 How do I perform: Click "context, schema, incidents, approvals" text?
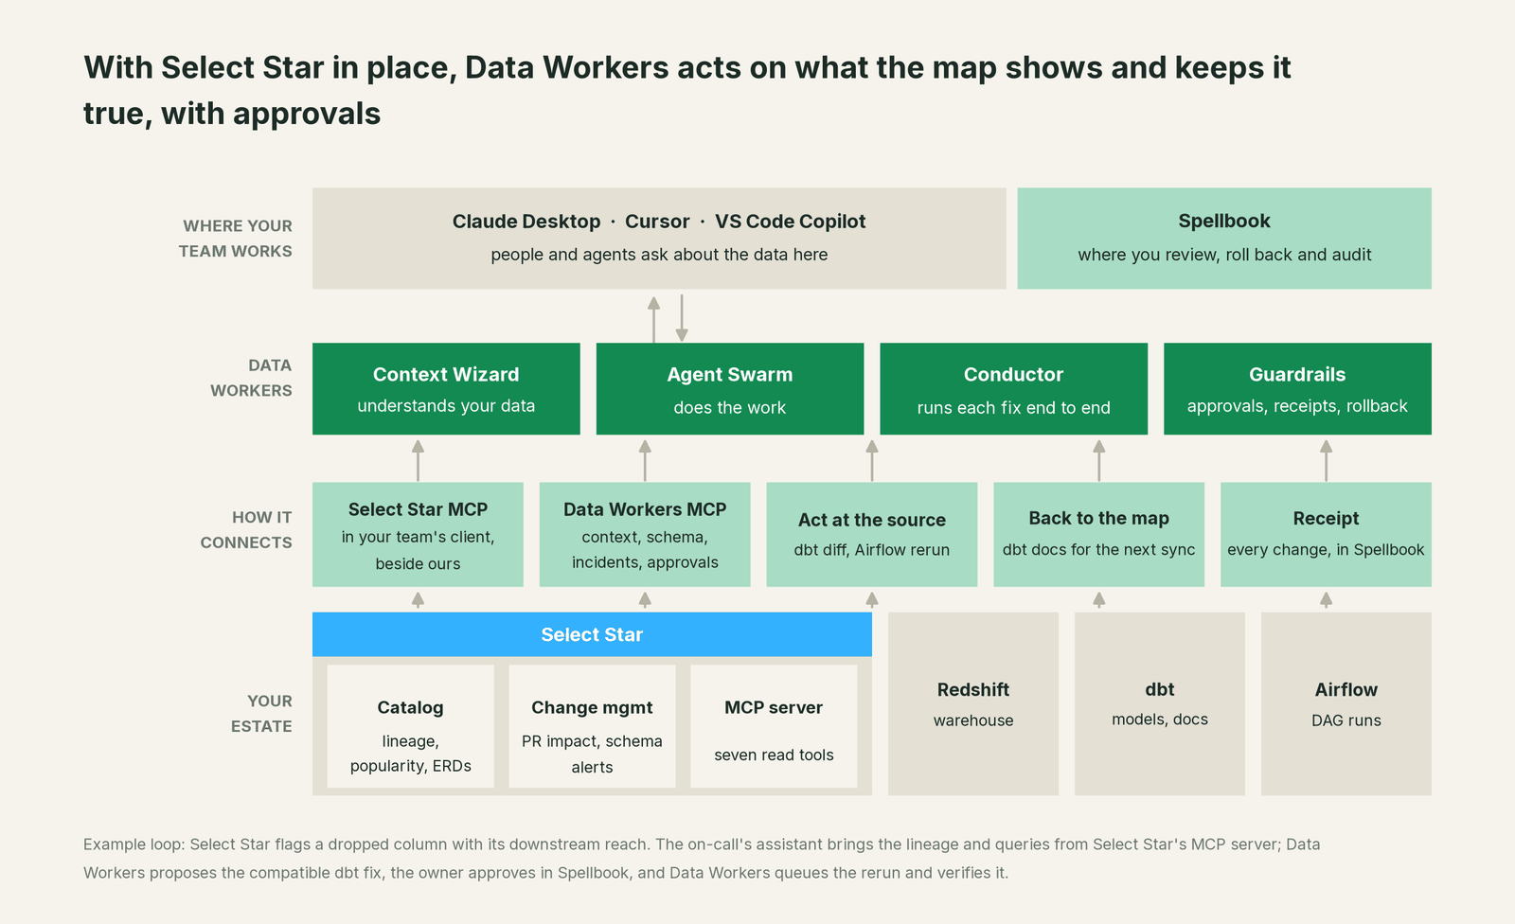[645, 550]
